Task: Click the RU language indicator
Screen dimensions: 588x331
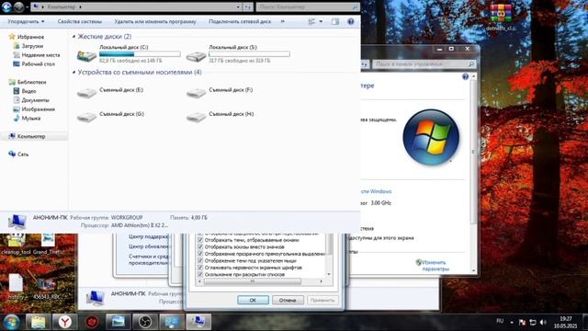Action: click(500, 321)
